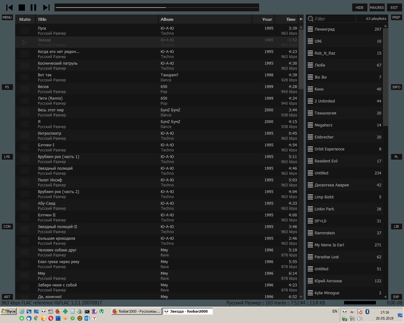404x323 pixels.
Task: Click the playlist manager scrollbar thumb
Action: point(385,77)
